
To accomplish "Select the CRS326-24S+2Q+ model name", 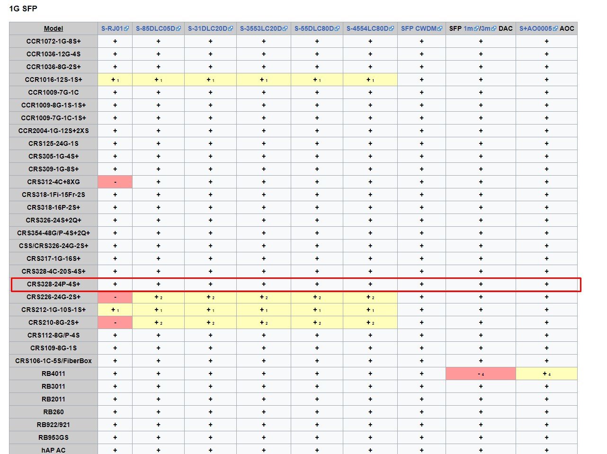I will (54, 220).
